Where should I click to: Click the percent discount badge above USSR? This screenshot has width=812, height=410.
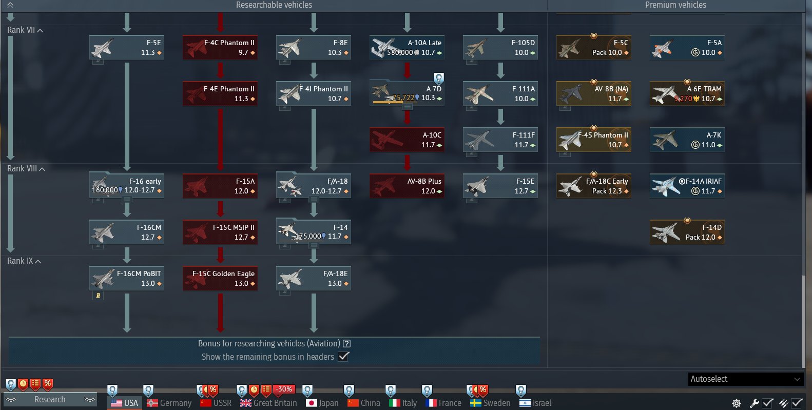tap(213, 390)
